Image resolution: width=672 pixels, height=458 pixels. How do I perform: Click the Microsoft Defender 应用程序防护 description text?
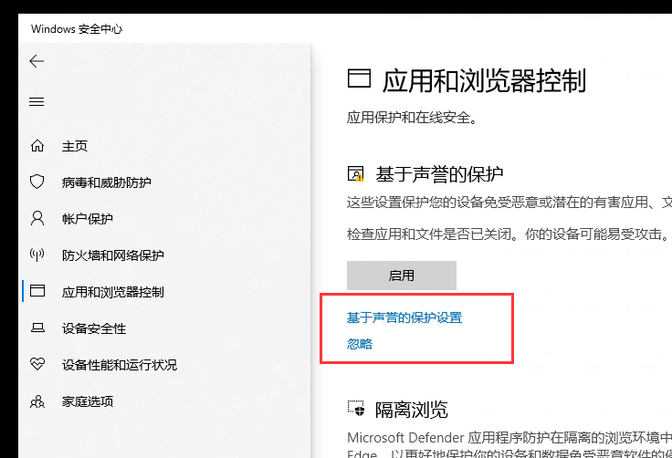[x=509, y=444]
